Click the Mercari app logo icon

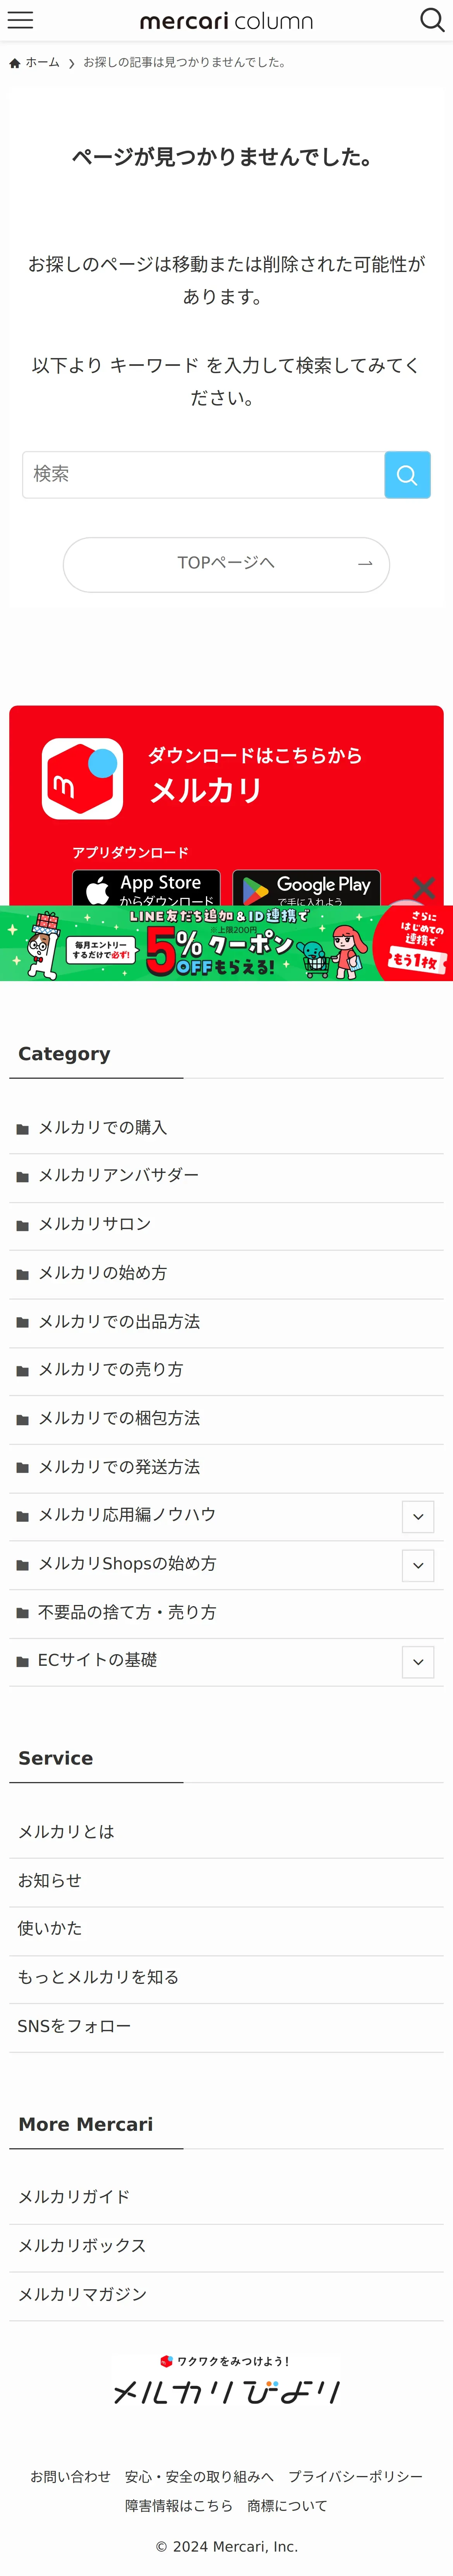(x=82, y=778)
